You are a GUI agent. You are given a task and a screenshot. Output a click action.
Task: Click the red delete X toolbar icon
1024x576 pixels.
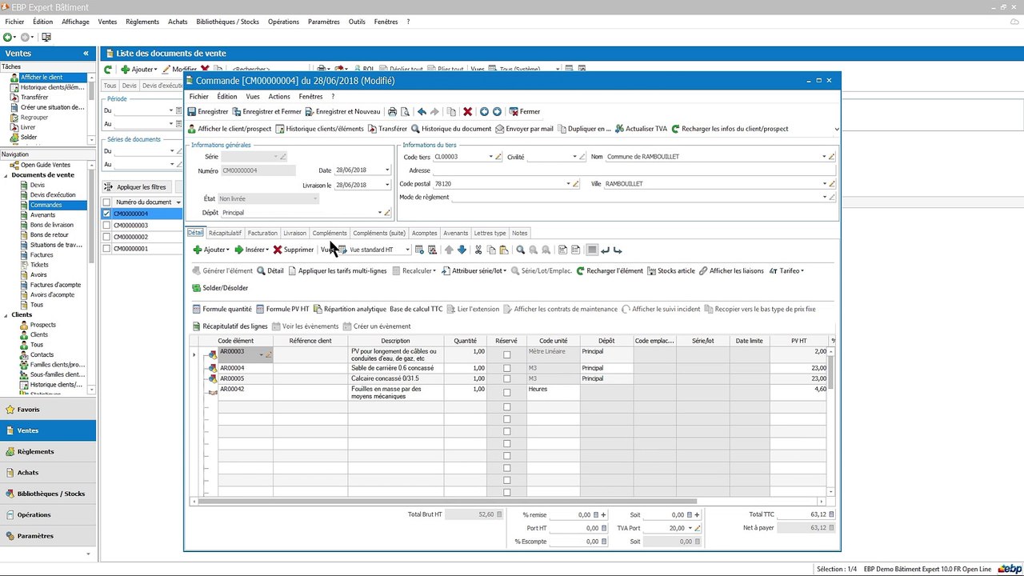[x=467, y=112]
